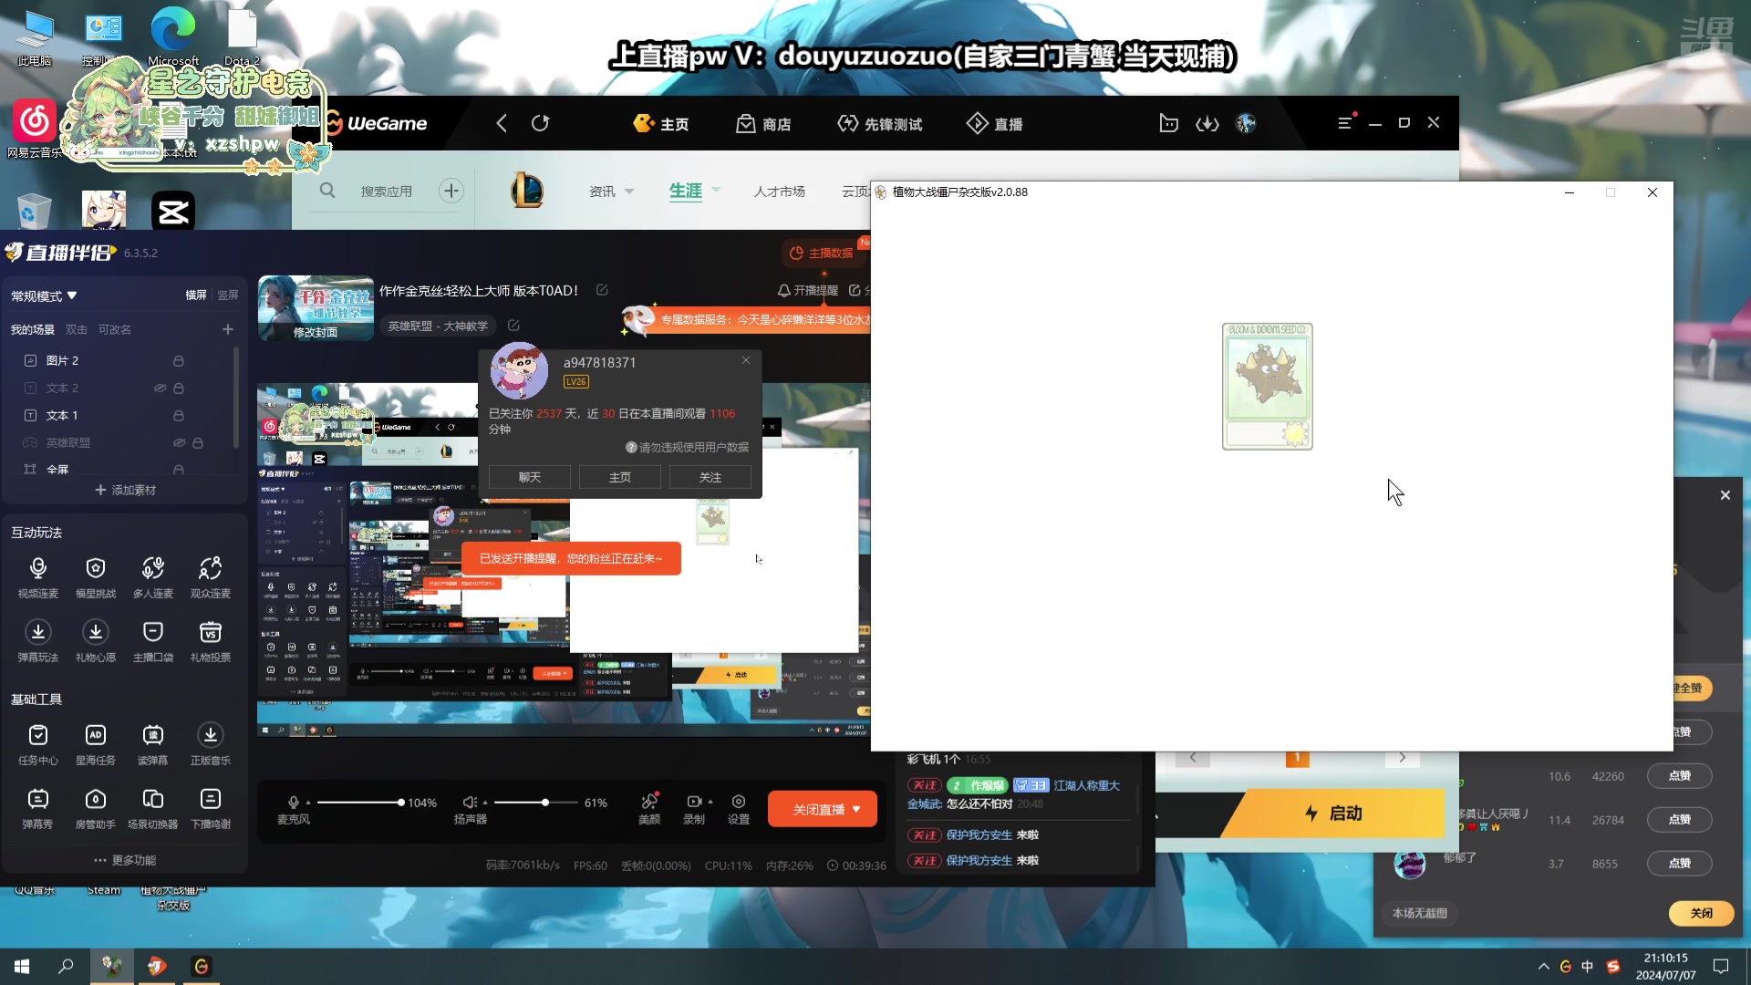The image size is (1751, 985).
Task: Click the yellow 启动 launch button
Action: coord(1333,813)
